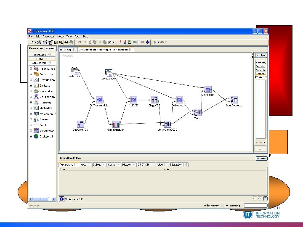Image resolution: width=303 pixels, height=227 pixels.
Task: Click the Classification component icon
Action: tap(36, 97)
